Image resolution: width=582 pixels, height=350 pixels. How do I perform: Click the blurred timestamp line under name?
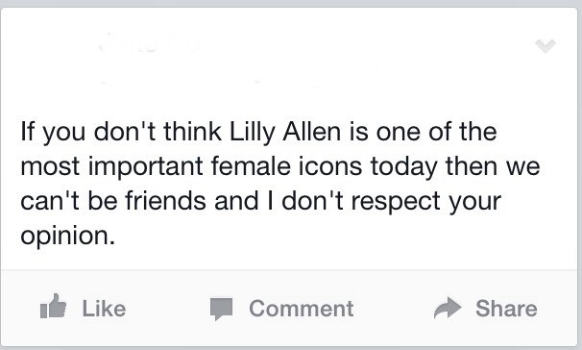click(207, 81)
